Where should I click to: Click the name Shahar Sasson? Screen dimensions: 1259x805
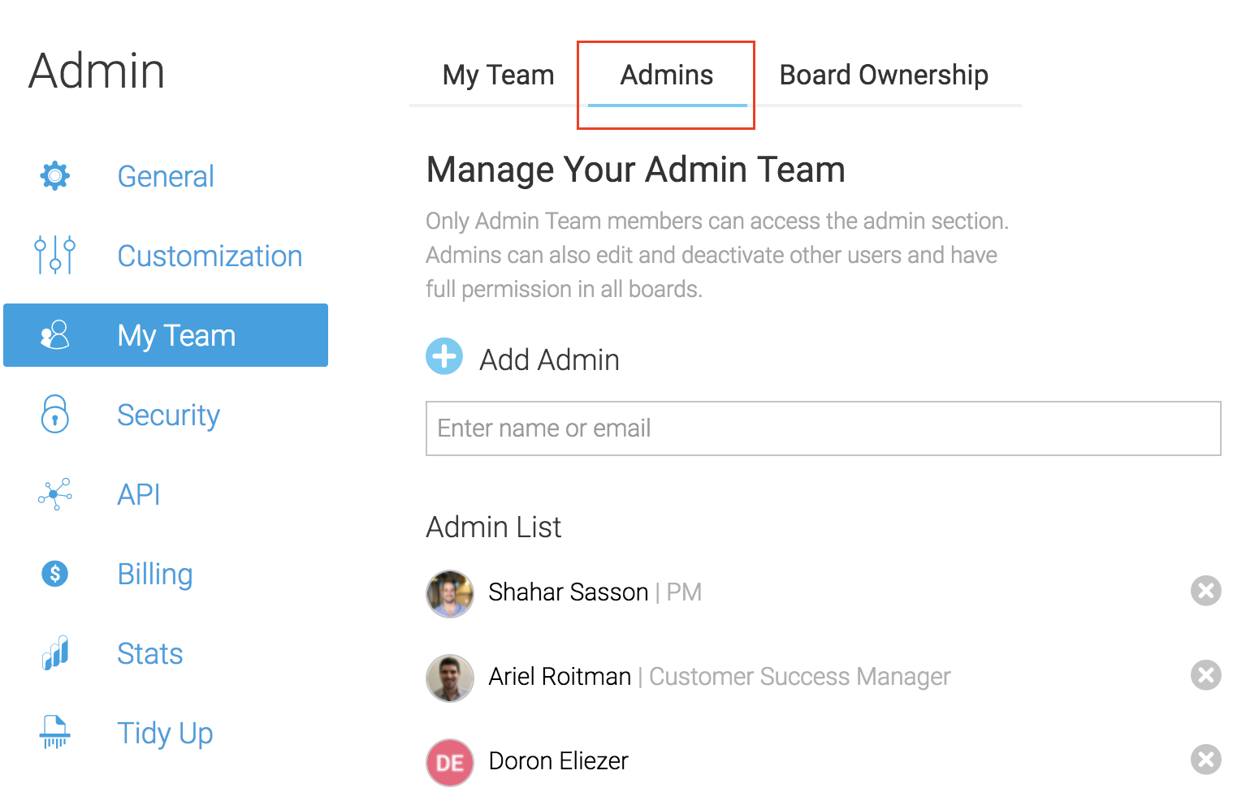tap(569, 592)
